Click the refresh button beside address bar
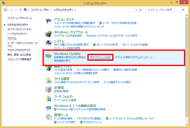This screenshot has height=128, width=190. [x=141, y=10]
